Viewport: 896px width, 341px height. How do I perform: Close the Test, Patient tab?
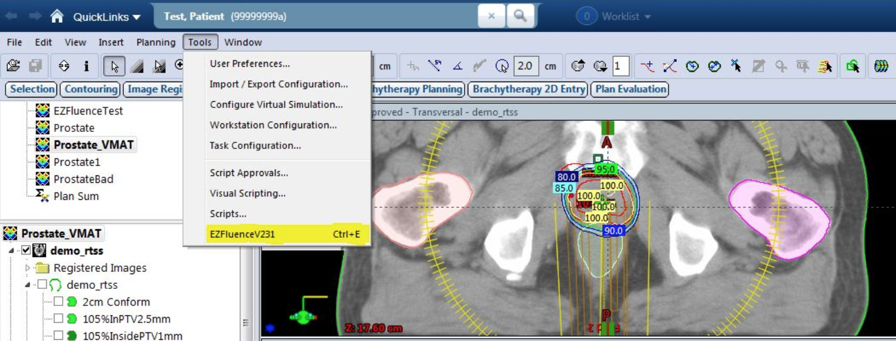492,17
